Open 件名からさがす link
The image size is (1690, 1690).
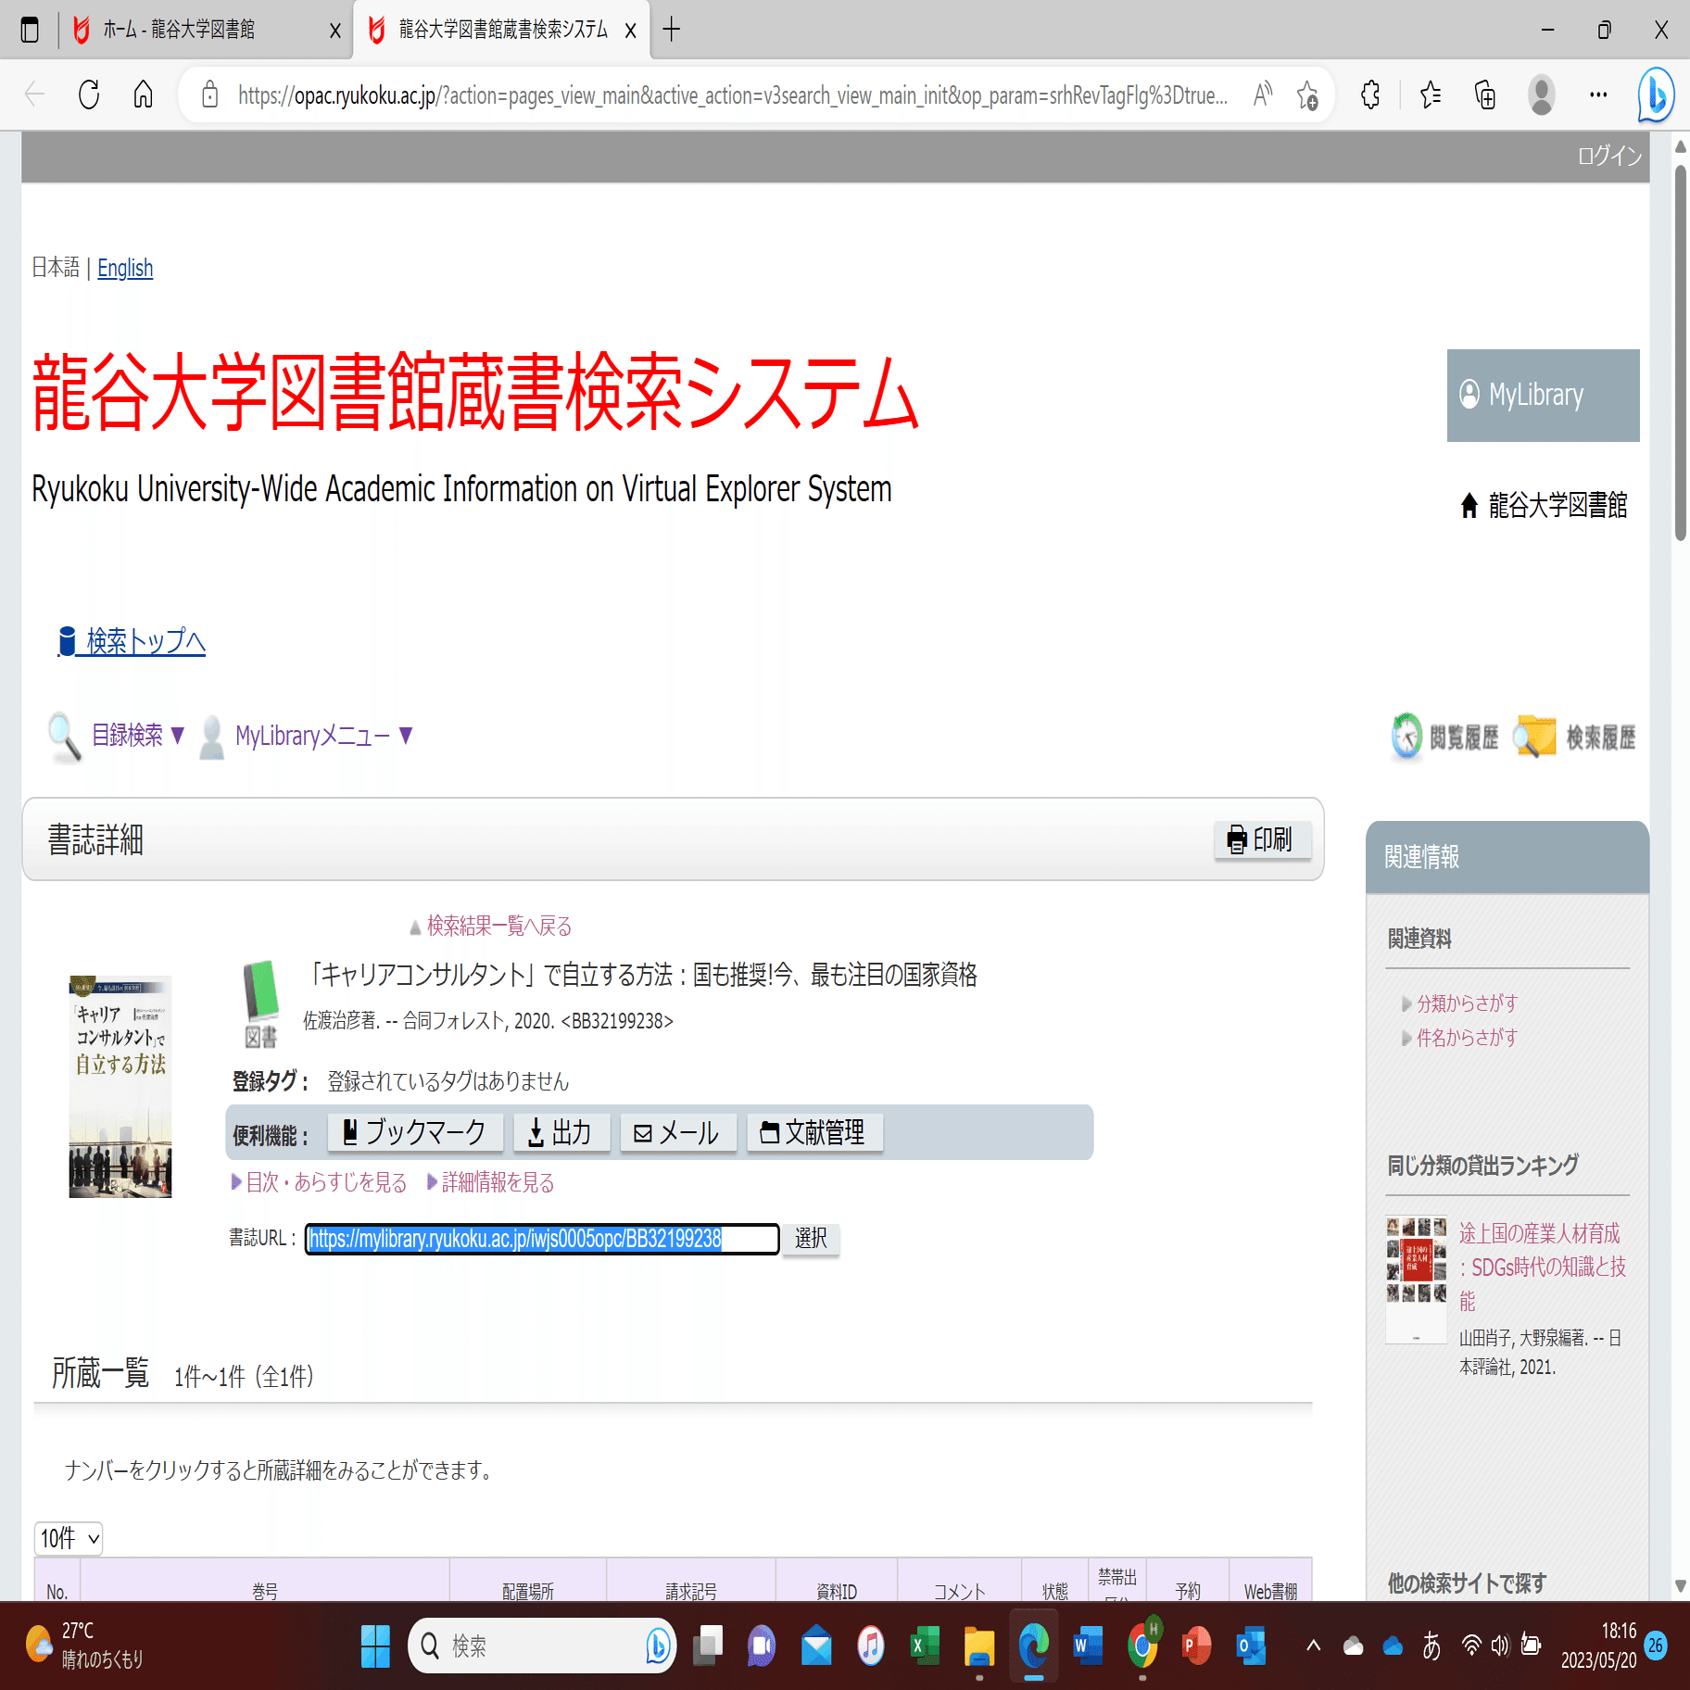[1468, 1038]
